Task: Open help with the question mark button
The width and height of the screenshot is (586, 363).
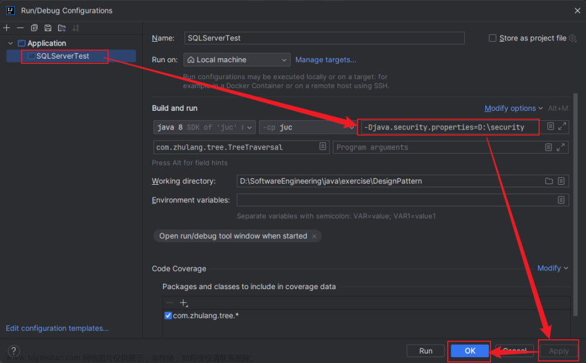Action: (13, 351)
